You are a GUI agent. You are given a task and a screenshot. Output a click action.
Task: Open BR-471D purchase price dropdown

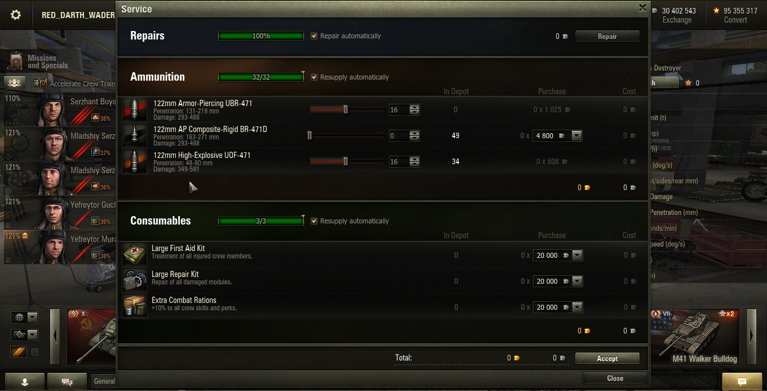(576, 135)
